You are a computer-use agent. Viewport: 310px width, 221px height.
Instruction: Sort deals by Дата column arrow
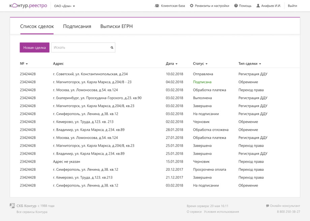click(x=176, y=64)
